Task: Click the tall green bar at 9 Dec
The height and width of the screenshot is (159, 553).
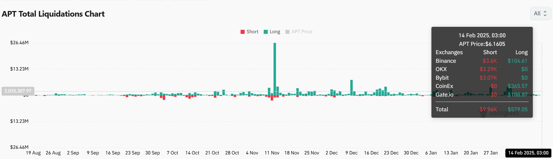Action: [351, 87]
